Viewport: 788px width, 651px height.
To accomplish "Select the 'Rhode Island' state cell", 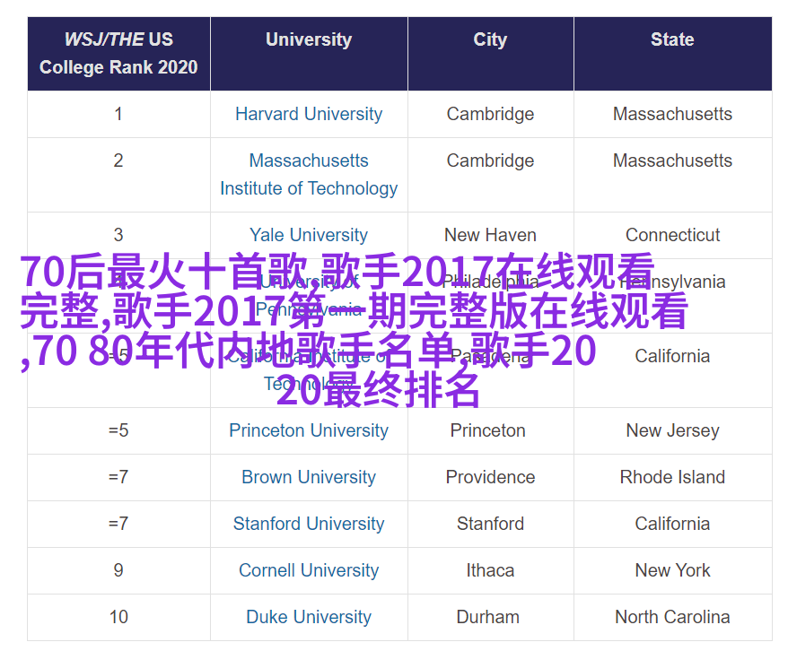I will click(672, 477).
